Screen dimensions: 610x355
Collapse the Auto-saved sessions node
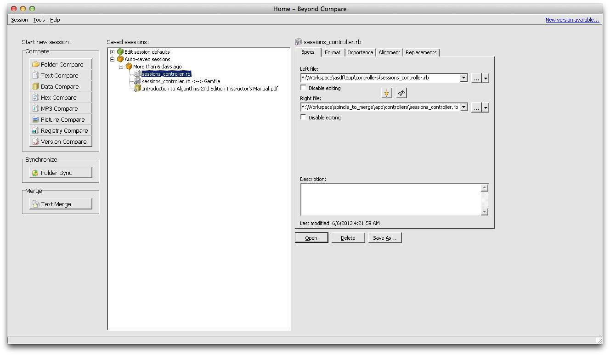[113, 59]
